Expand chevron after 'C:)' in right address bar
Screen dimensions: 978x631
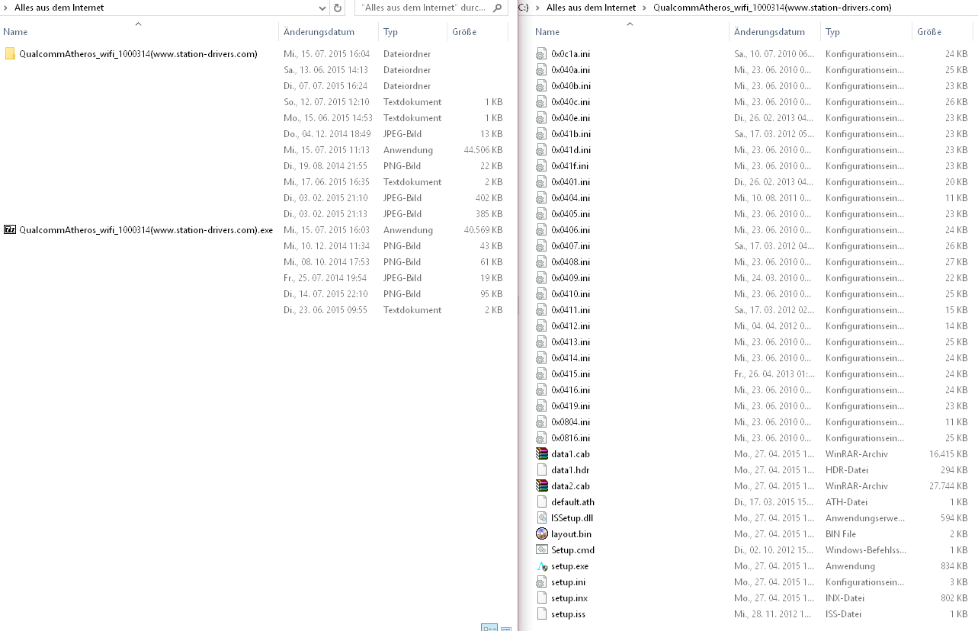[538, 8]
